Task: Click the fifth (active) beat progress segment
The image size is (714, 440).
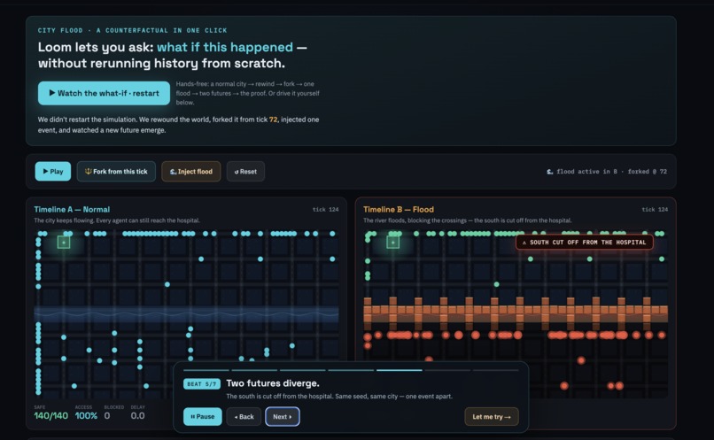Action: click(400, 370)
